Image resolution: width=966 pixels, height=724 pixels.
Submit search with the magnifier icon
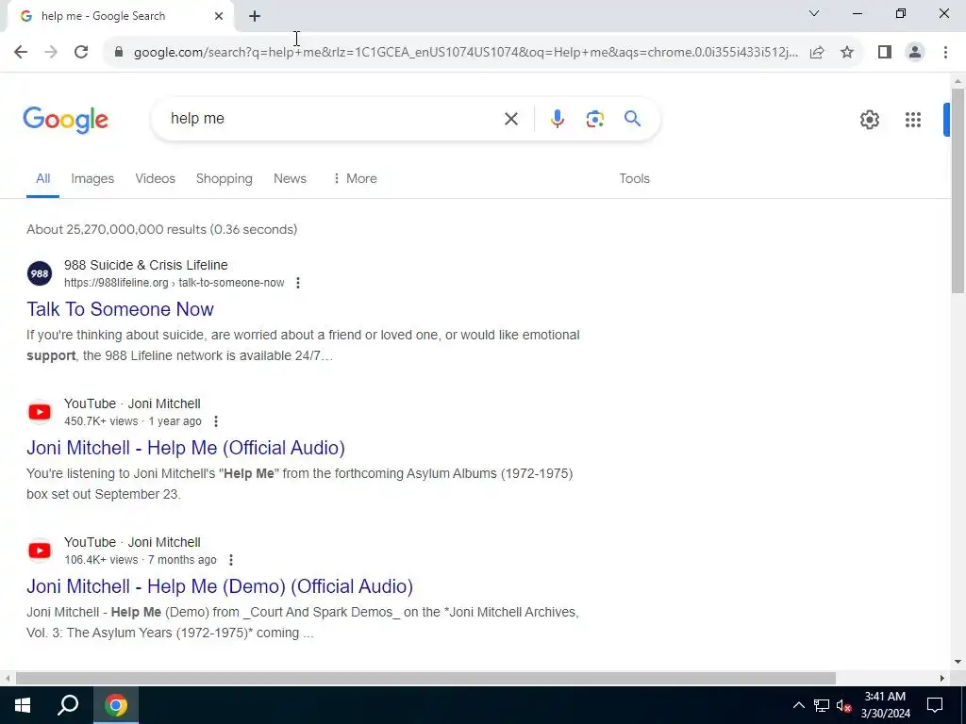point(632,118)
